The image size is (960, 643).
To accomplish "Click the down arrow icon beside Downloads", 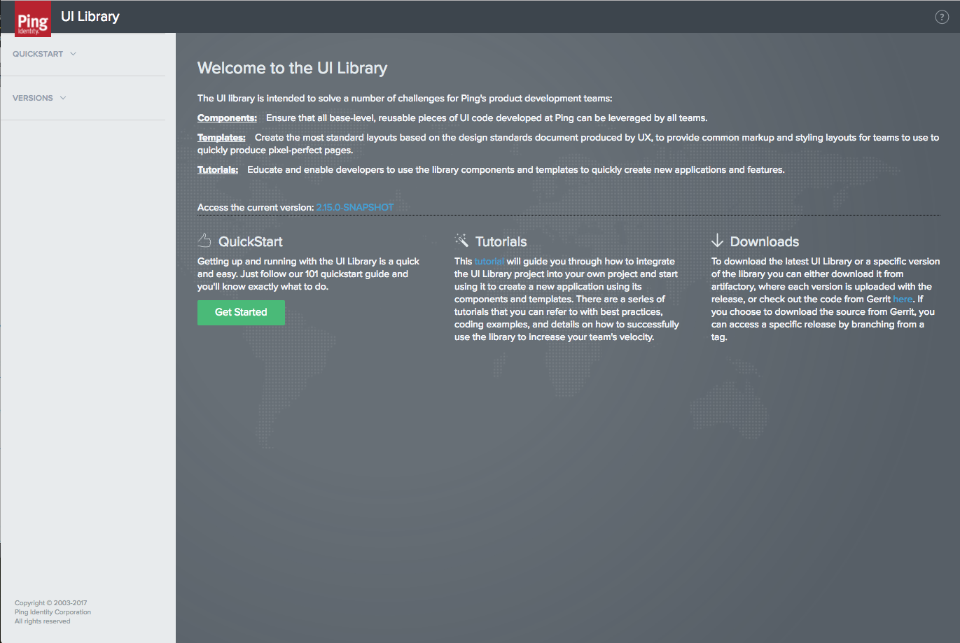I will point(717,241).
